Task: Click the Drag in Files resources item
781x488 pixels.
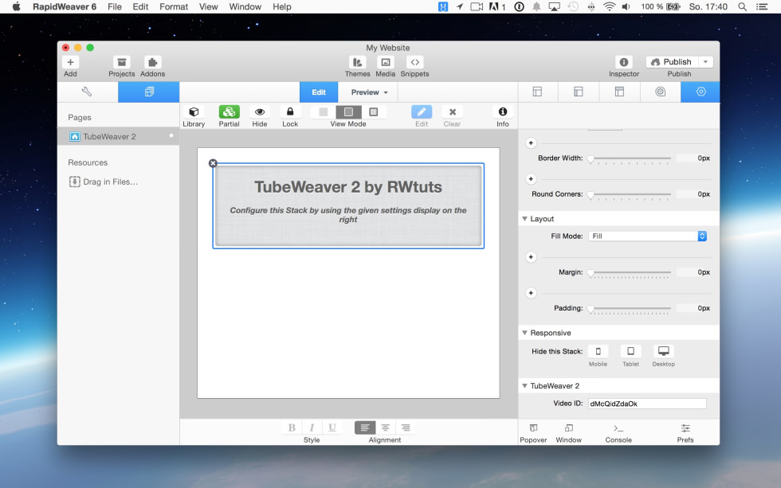Action: pos(104,182)
